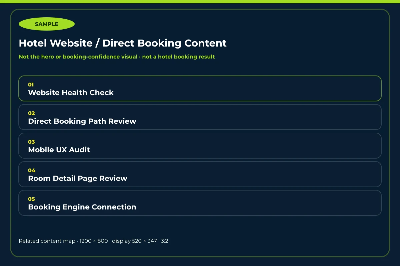Click the number 03 label
This screenshot has width=400, height=266.
(x=31, y=142)
